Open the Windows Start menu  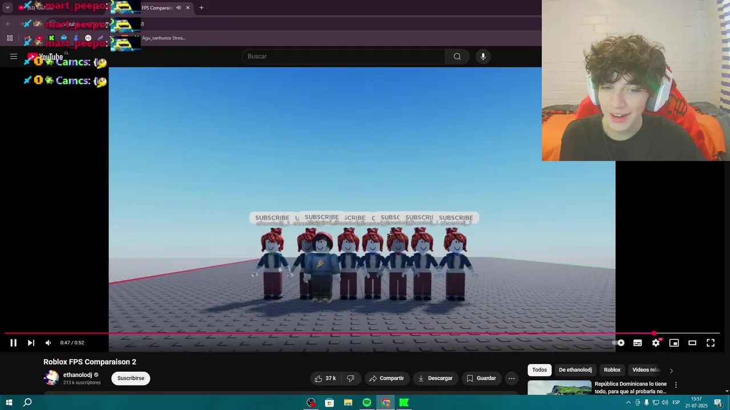click(9, 403)
